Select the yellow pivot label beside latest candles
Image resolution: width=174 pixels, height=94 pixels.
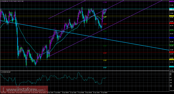pyautogui.click(x=105, y=17)
